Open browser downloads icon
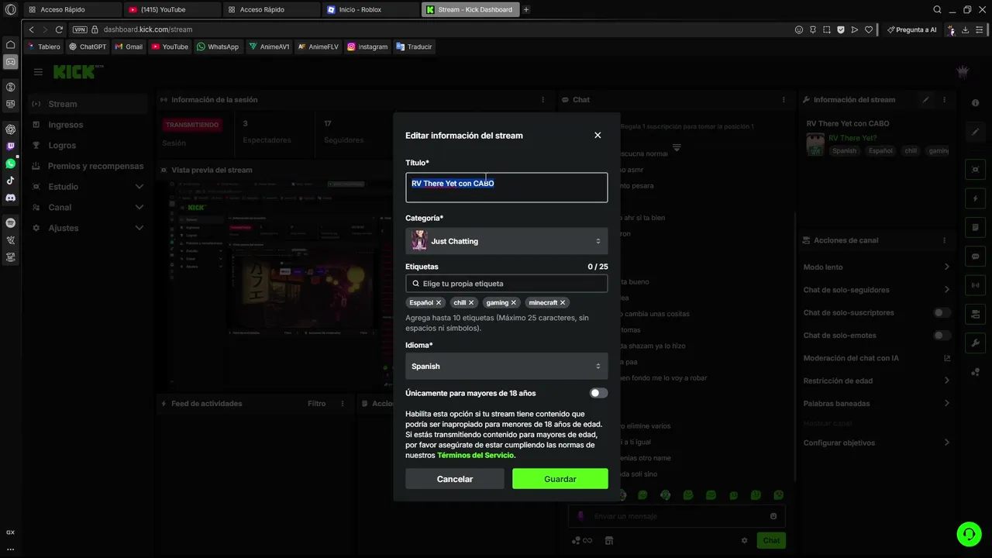Screen dimensions: 992x558 965,29
